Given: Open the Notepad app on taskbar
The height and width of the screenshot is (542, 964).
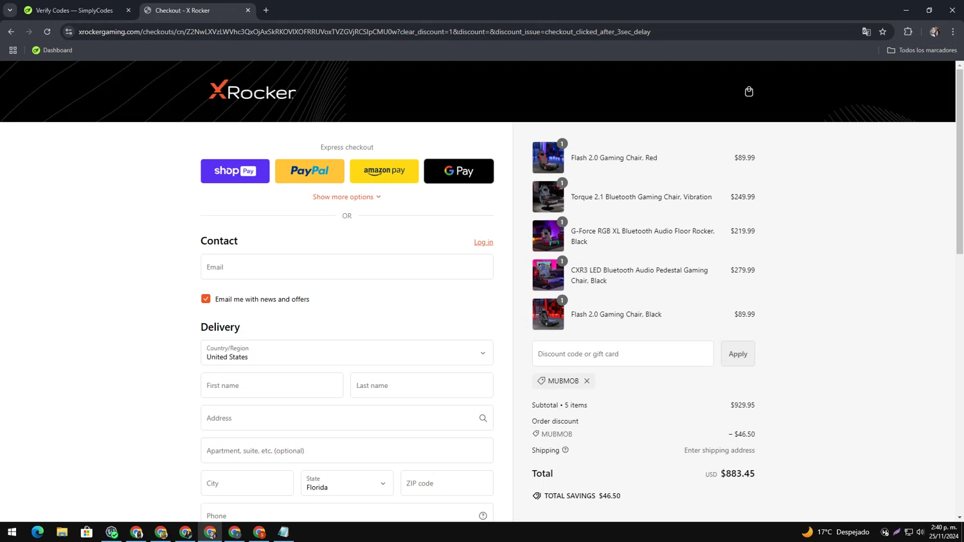Looking at the screenshot, I should tap(283, 532).
